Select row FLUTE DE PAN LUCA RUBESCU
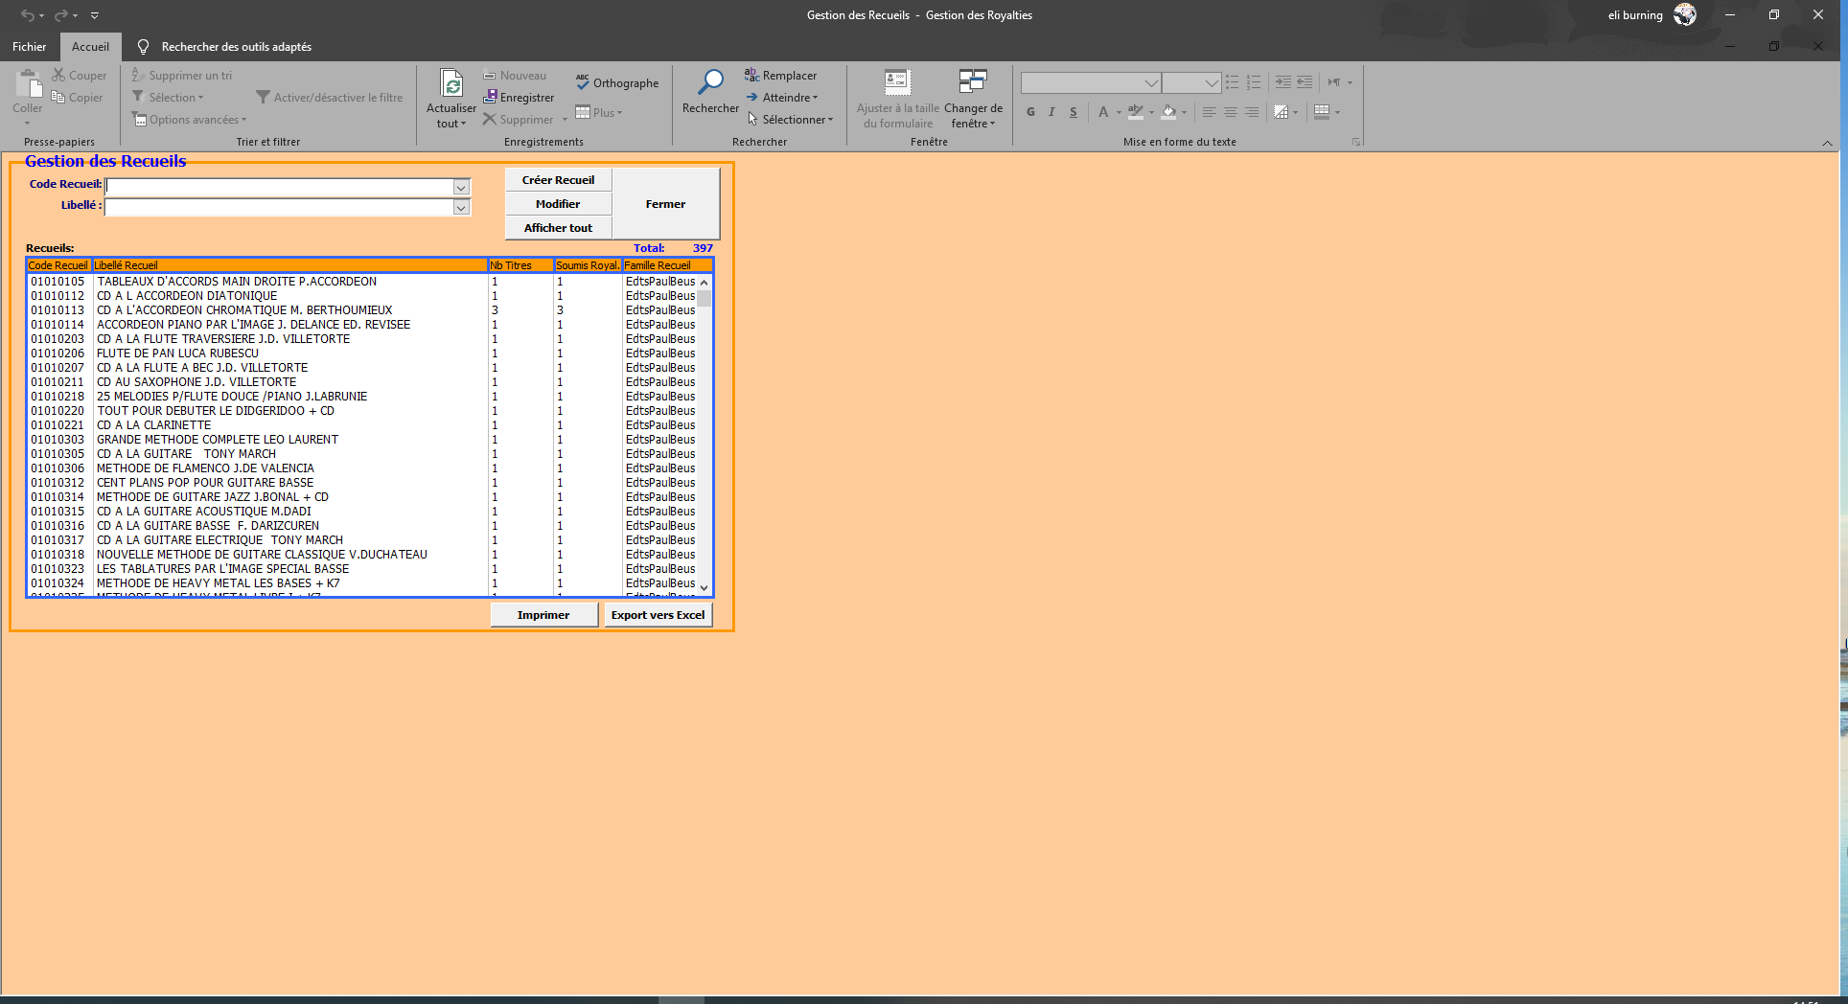Image resolution: width=1848 pixels, height=1004 pixels. [x=362, y=353]
